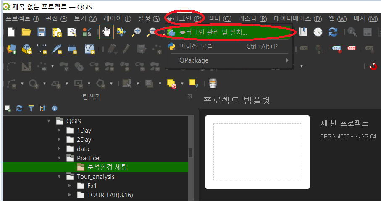The image size is (381, 201).
Task: Collapse all browser tree items icon
Action: (43, 108)
